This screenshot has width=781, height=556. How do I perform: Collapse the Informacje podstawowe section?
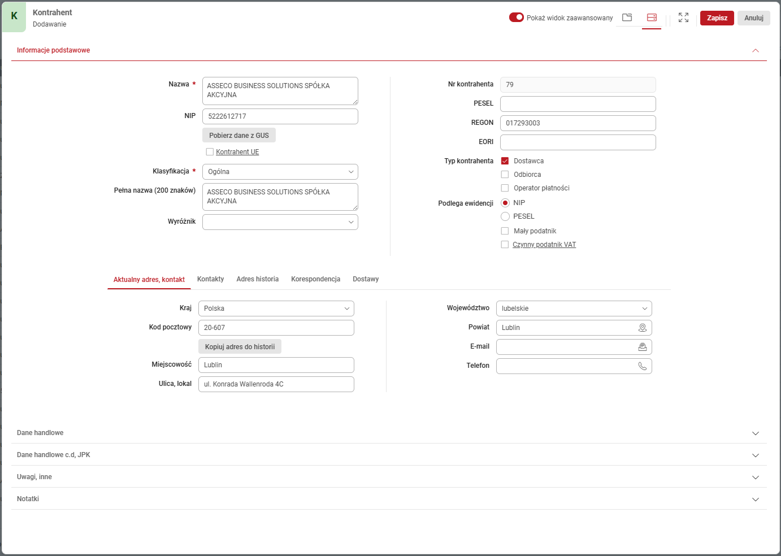tap(756, 51)
